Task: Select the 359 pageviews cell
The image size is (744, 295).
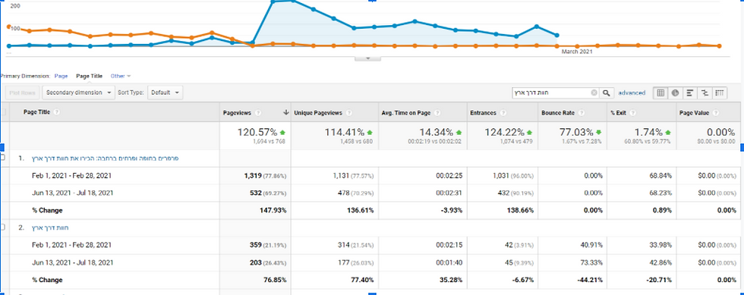Action: [x=255, y=245]
